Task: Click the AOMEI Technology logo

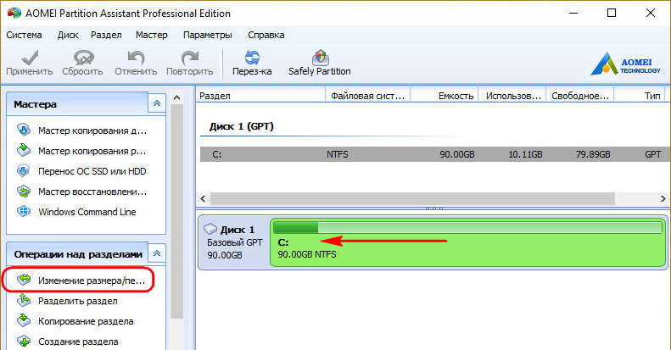Action: tap(626, 64)
